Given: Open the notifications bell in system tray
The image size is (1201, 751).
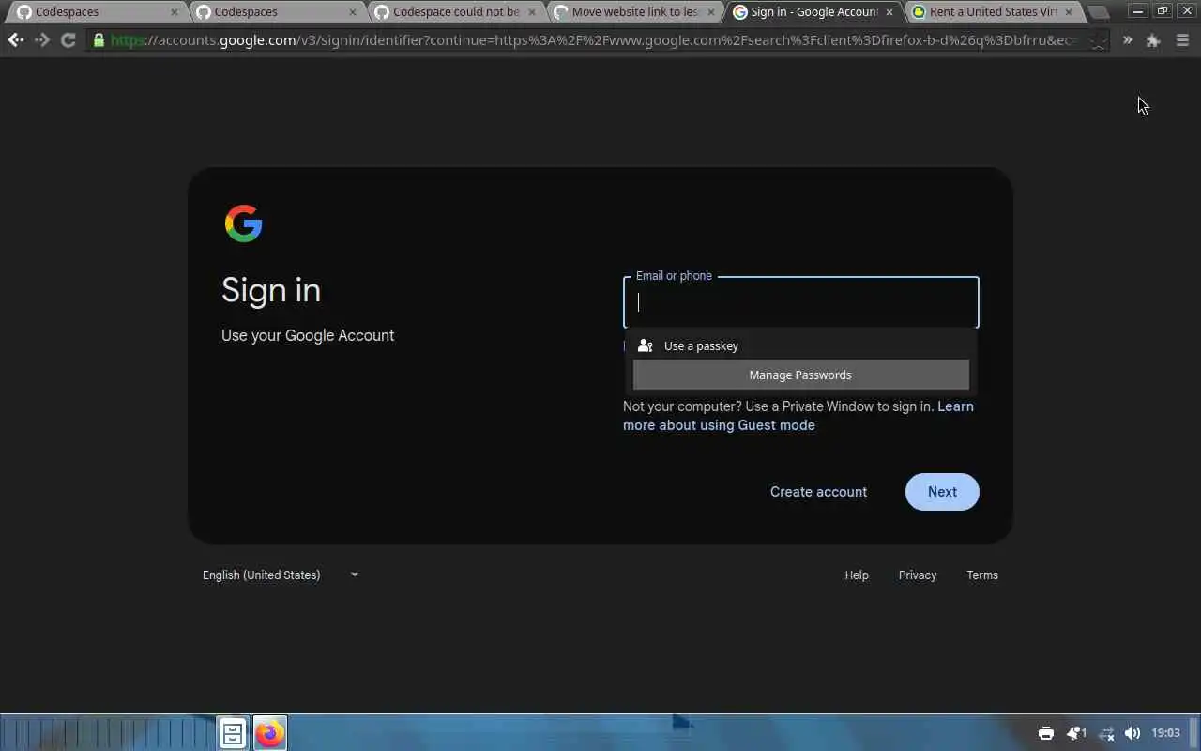Looking at the screenshot, I should (x=1075, y=733).
